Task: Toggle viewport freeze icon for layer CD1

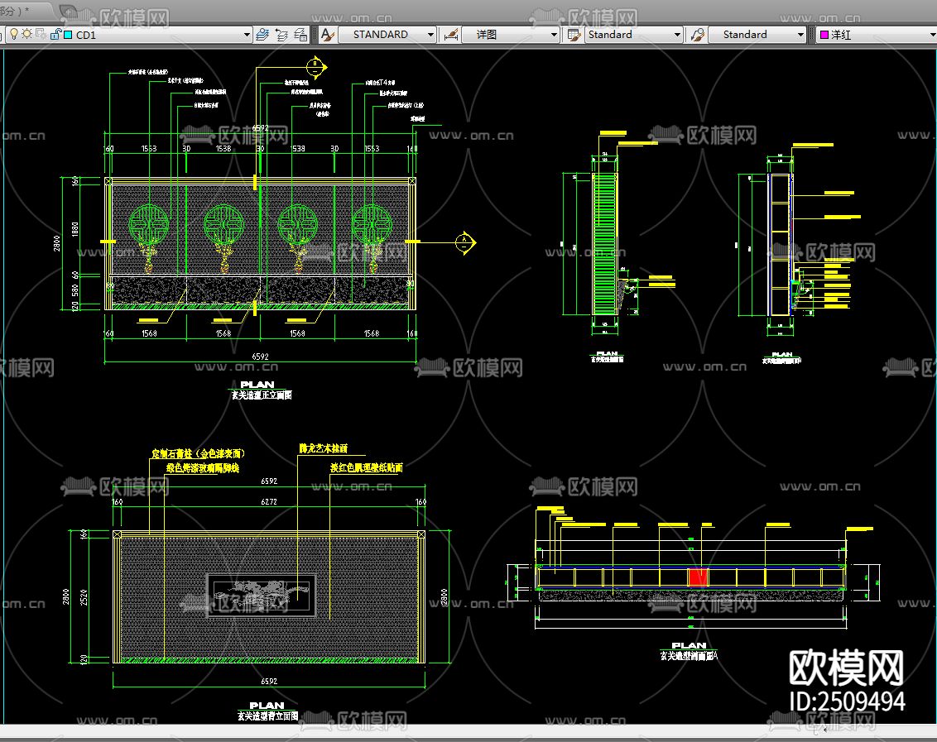Action: pyautogui.click(x=41, y=34)
